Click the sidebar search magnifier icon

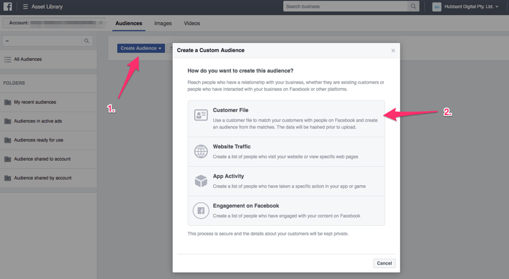pos(87,41)
